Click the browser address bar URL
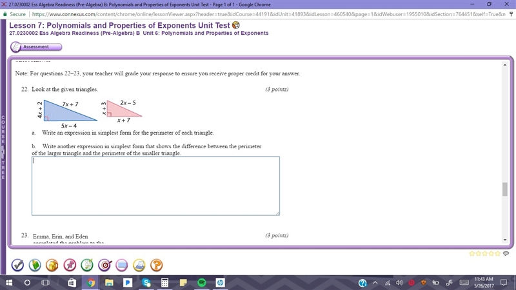The image size is (516, 290). 268,14
